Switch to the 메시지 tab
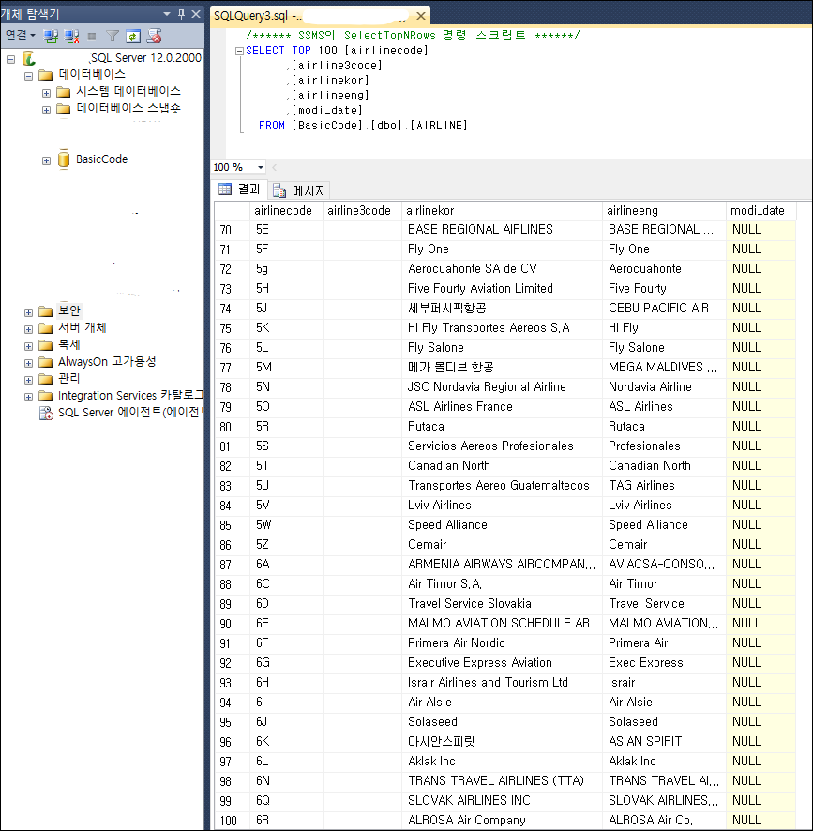 click(300, 189)
